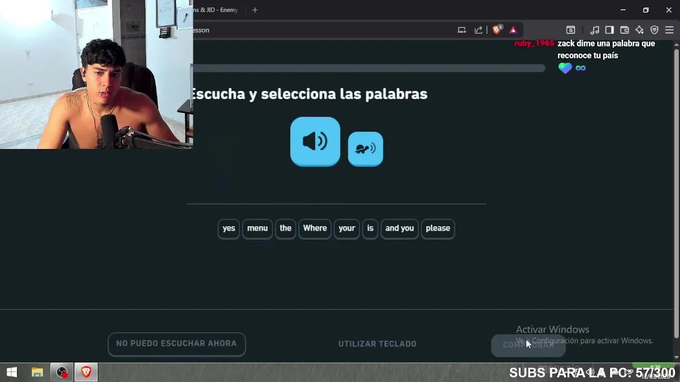Click the Comprobar button

click(x=528, y=345)
